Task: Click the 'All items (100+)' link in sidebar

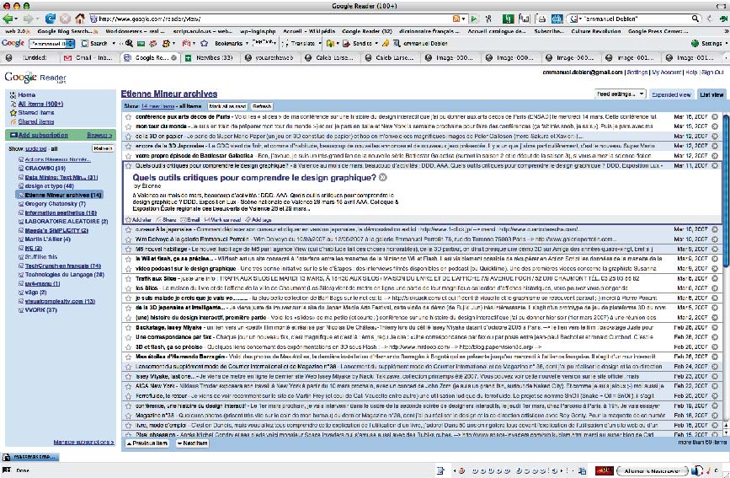Action: [40, 104]
